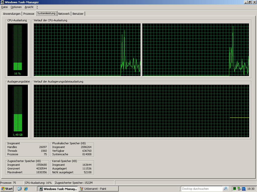Image resolution: width=257 pixels, height=192 pixels.
Task: Click the first quick launch icon beside Start
Action: click(x=20, y=189)
